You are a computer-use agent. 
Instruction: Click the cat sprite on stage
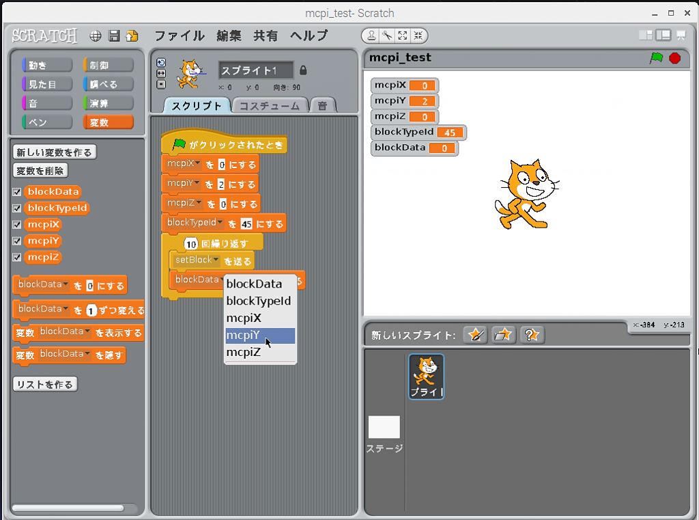click(x=526, y=194)
